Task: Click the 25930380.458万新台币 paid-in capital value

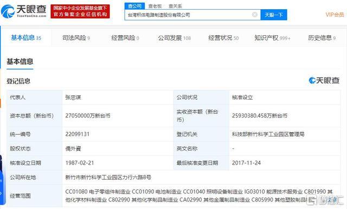Action: pyautogui.click(x=260, y=115)
